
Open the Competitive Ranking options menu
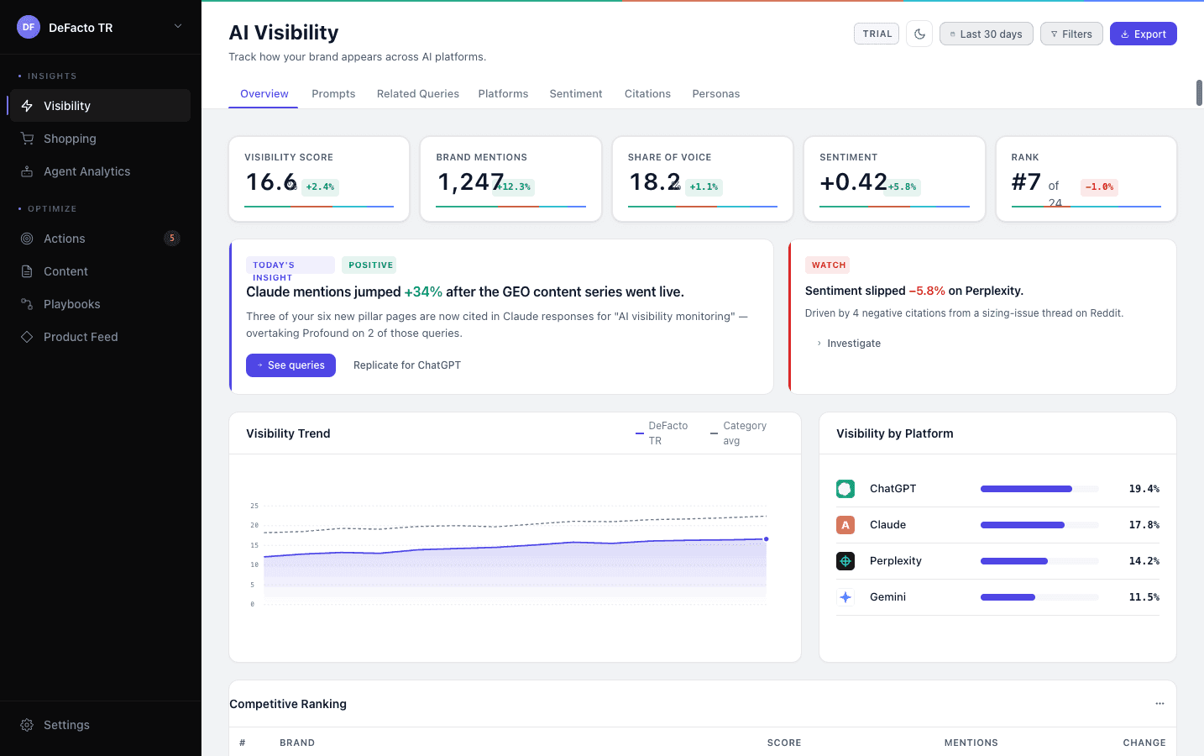click(1160, 704)
